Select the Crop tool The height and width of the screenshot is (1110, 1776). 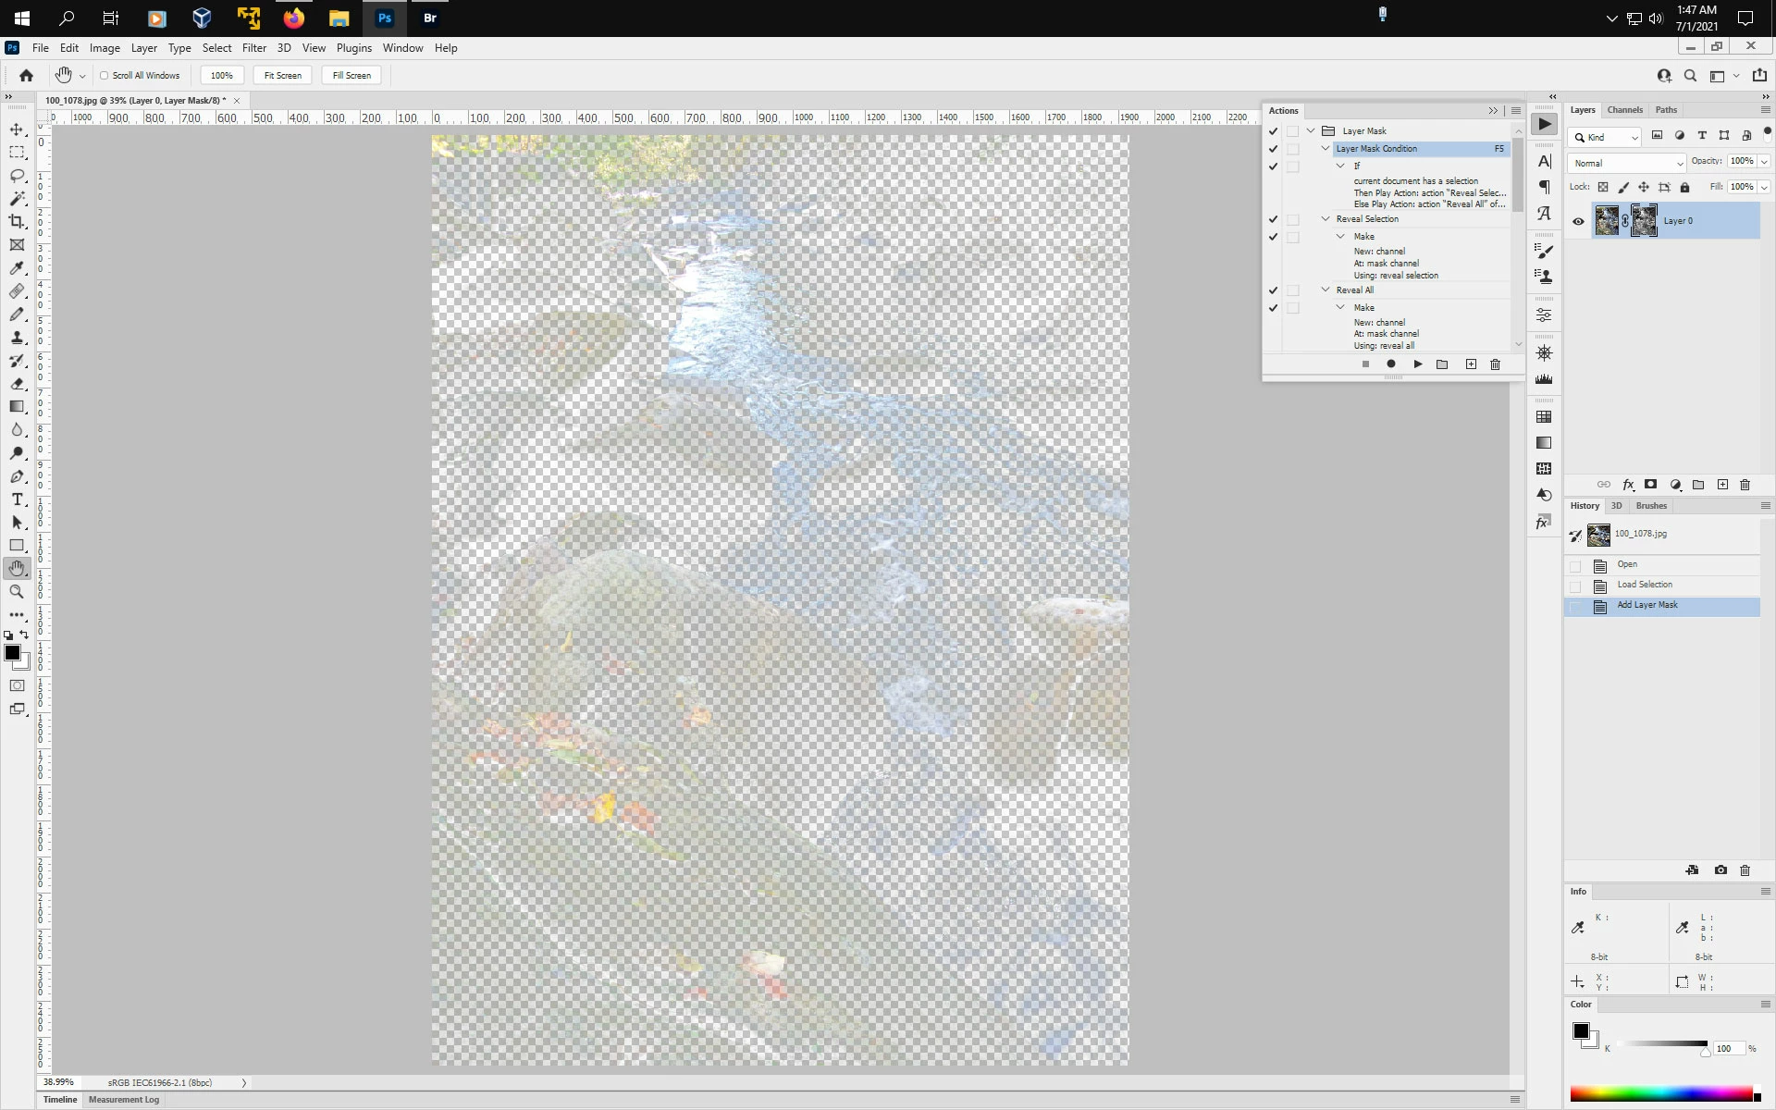tap(17, 222)
